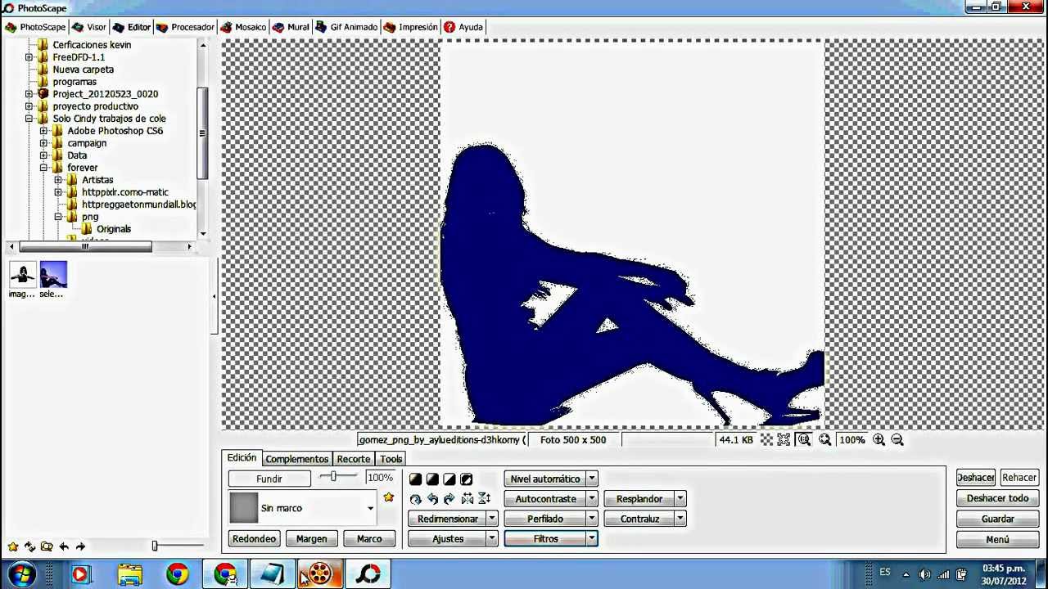Viewport: 1048px width, 589px height.
Task: Click the Rotate arbitrary angle icon
Action: coord(416,499)
